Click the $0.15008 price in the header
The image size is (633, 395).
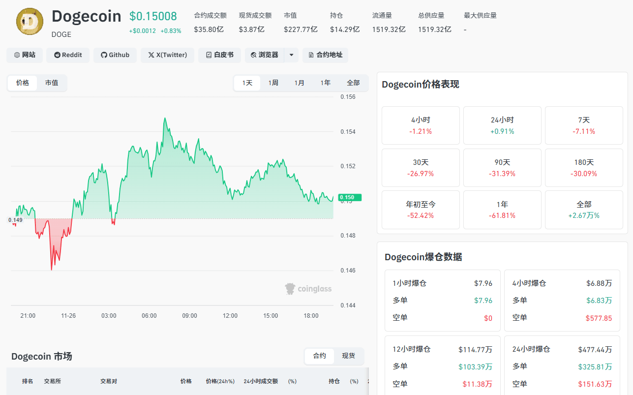(x=153, y=16)
